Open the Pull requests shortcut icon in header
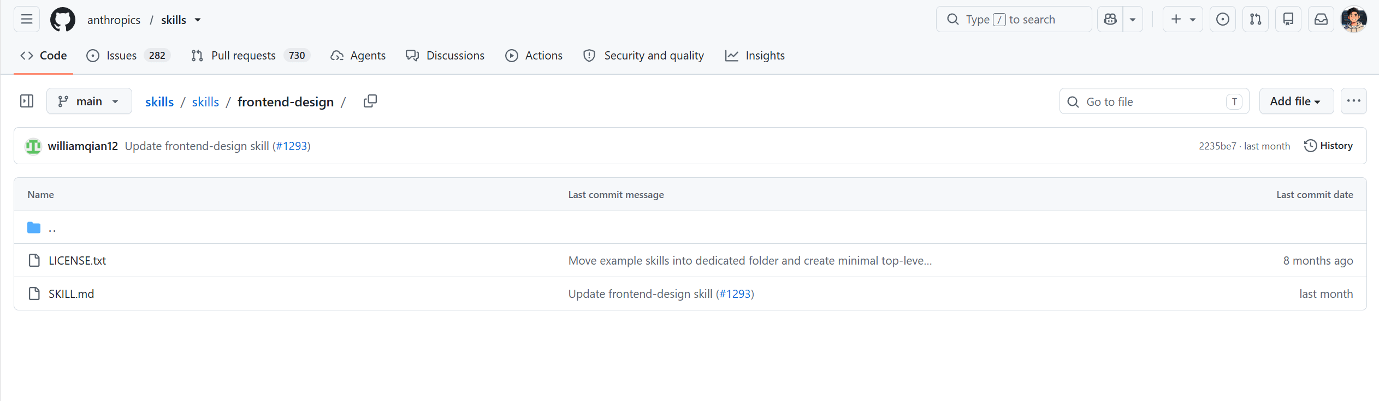This screenshot has height=401, width=1379. [1256, 20]
